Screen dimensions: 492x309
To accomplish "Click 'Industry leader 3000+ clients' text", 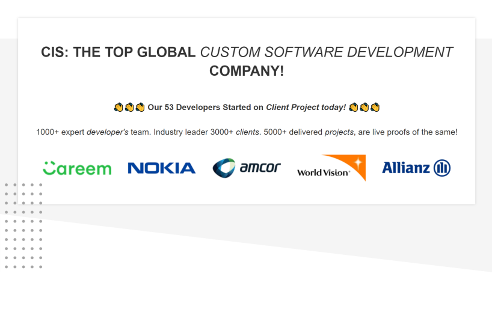I will (206, 132).
